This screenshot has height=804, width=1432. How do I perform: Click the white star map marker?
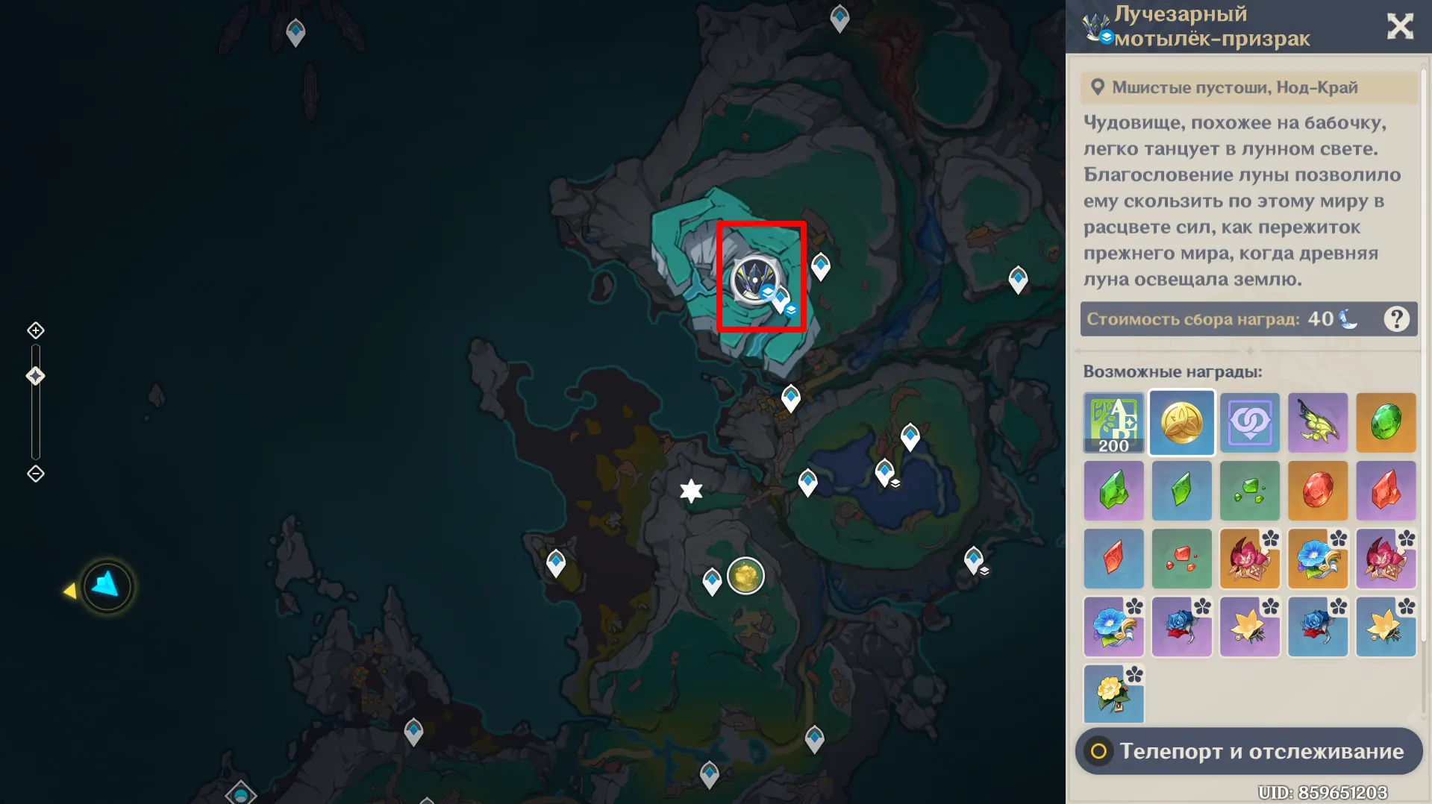691,491
